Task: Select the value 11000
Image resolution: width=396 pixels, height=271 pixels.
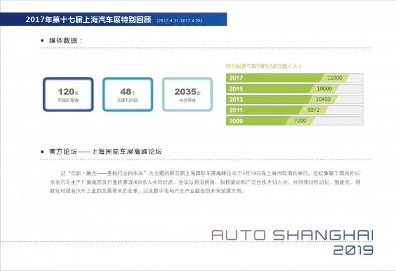Action: point(335,78)
